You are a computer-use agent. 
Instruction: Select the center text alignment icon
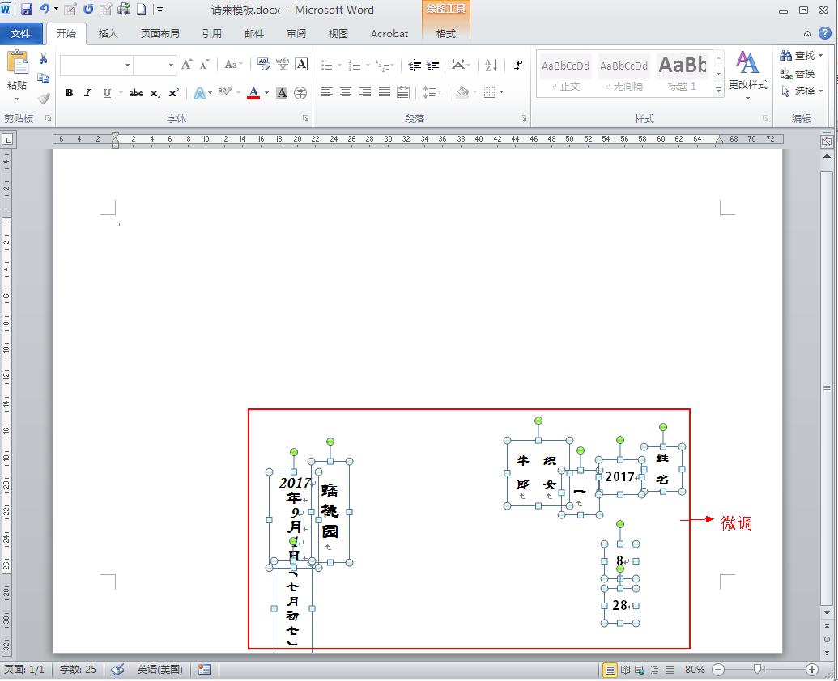coord(346,92)
